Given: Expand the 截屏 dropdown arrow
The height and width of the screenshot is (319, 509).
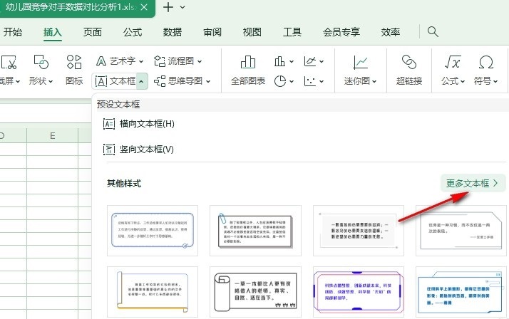Looking at the screenshot, I should pos(18,81).
